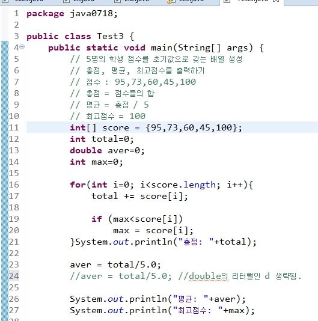Click the 'int total=0;' declaration
Viewport: 318px width, 321px height.
pos(102,139)
